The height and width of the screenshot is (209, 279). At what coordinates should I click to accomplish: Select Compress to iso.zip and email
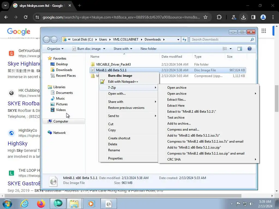(x=206, y=153)
